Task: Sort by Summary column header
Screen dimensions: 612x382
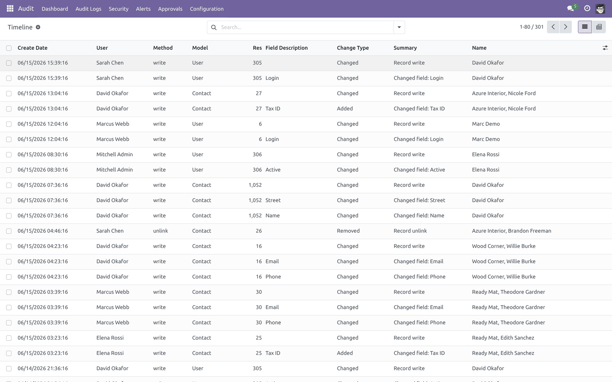Action: (405, 48)
